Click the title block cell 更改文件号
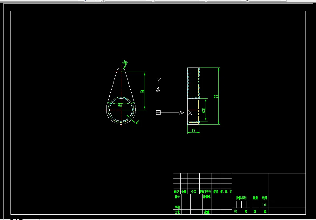This screenshot has width=316, height=220. [x=205, y=191]
